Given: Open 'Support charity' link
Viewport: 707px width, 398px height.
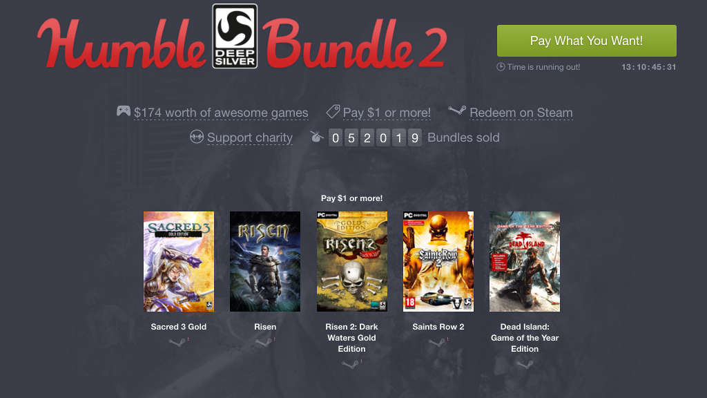Looking at the screenshot, I should 250,138.
